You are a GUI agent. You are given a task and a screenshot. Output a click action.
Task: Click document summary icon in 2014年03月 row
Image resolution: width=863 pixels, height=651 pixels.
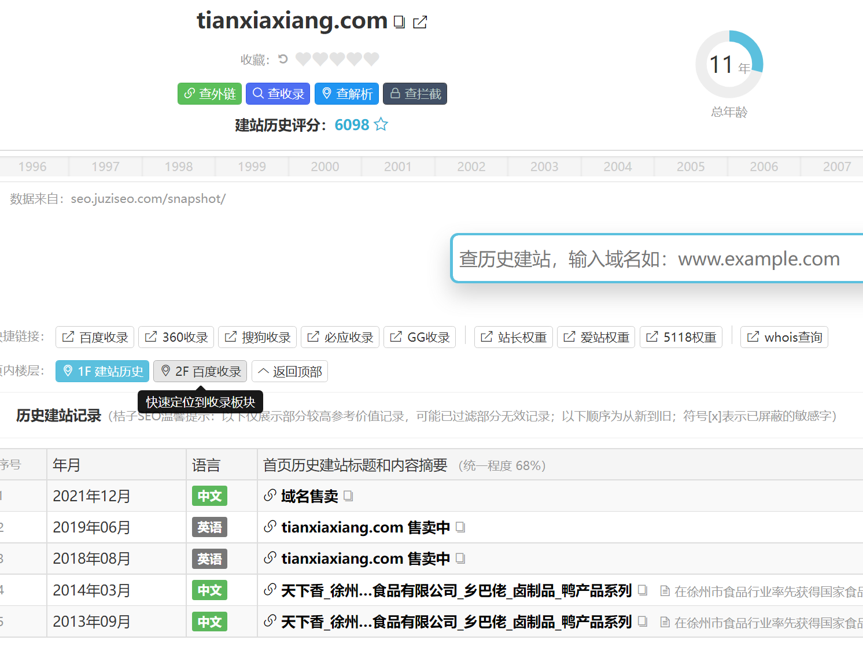pos(665,591)
